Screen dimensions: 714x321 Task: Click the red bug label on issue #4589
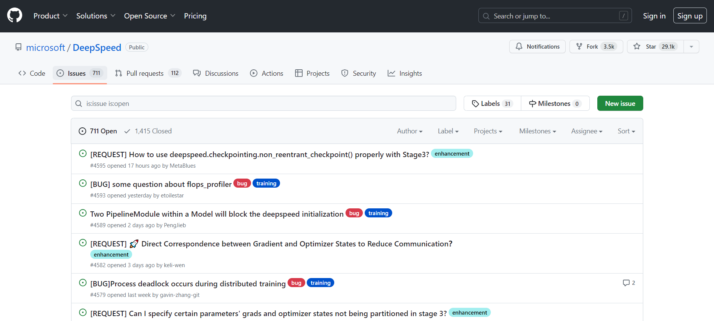[354, 213]
